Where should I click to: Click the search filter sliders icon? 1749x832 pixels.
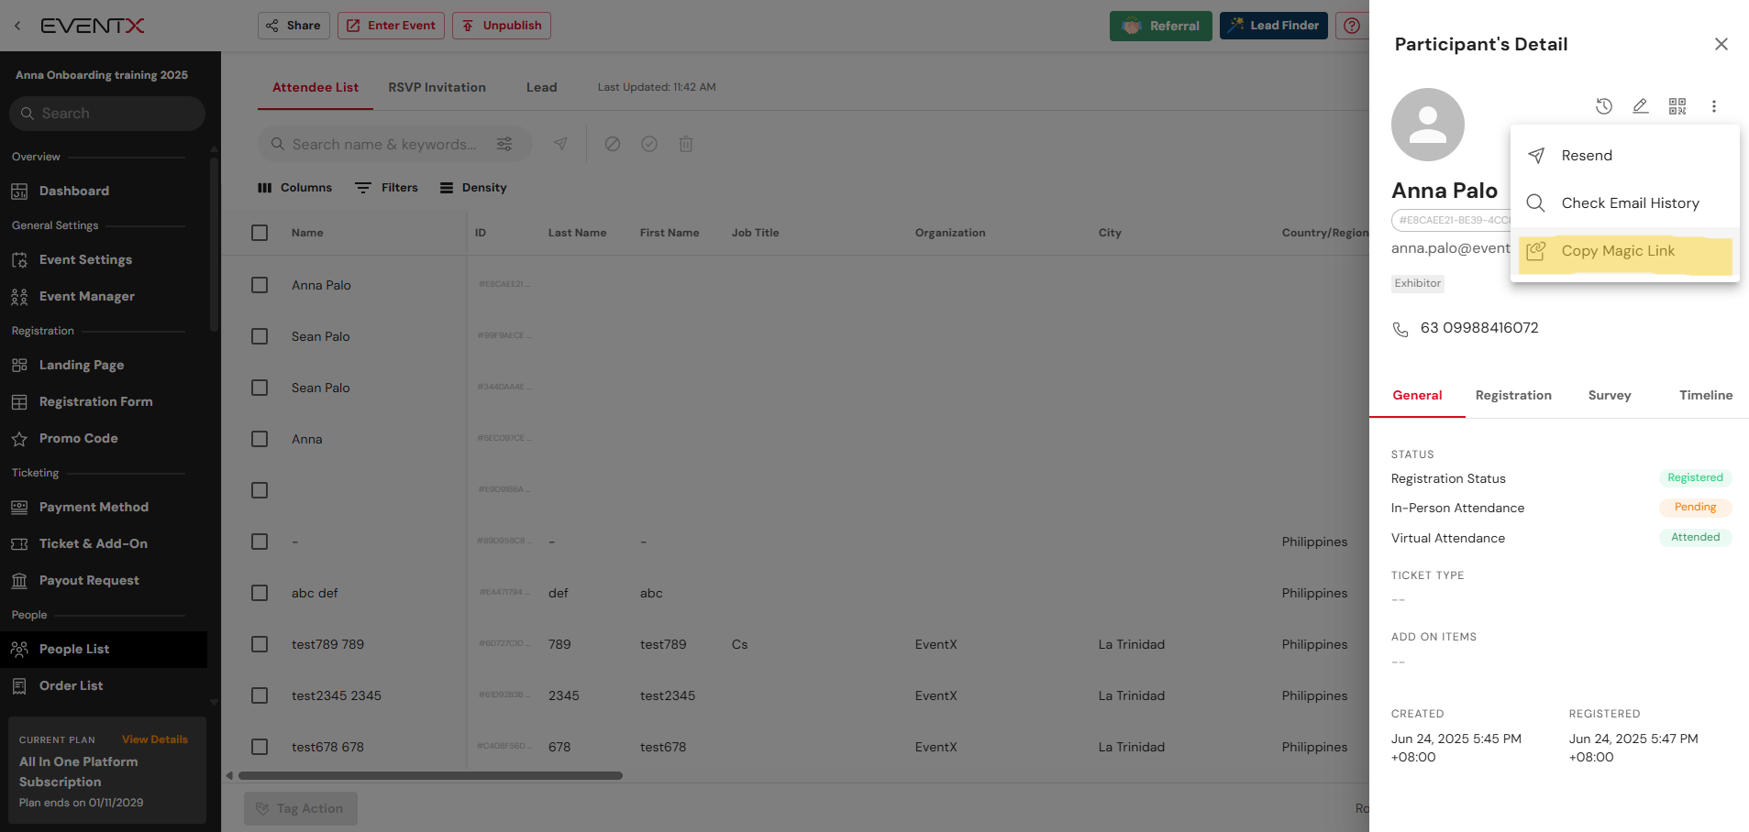(x=504, y=144)
